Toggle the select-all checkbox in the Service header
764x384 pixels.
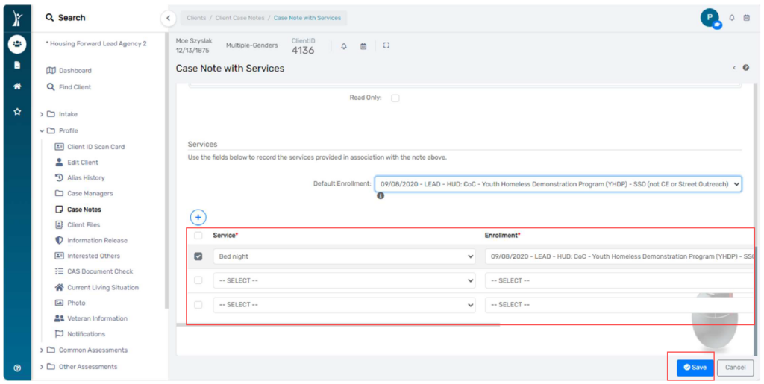pyautogui.click(x=198, y=236)
